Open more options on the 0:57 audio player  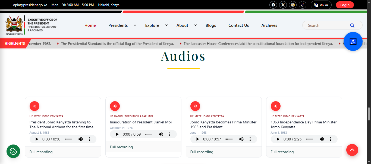[250, 139]
